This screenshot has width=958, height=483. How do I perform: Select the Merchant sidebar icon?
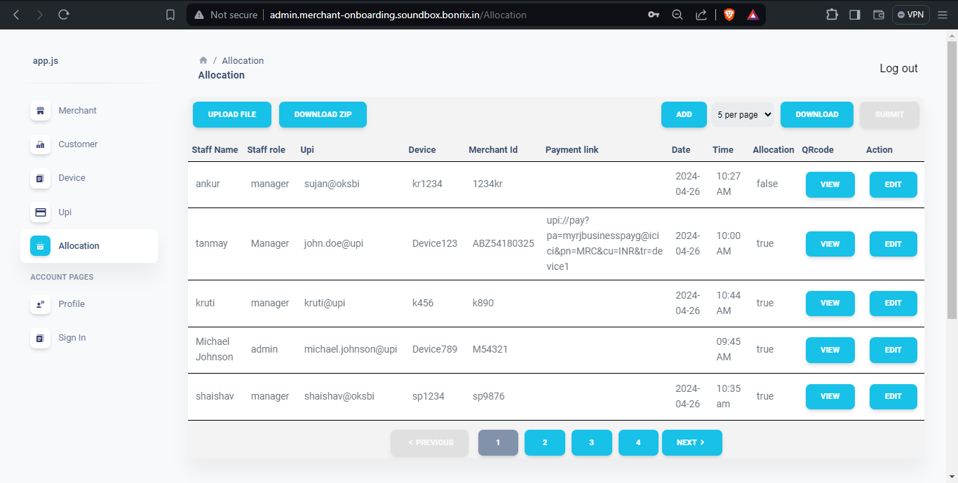[x=41, y=110]
